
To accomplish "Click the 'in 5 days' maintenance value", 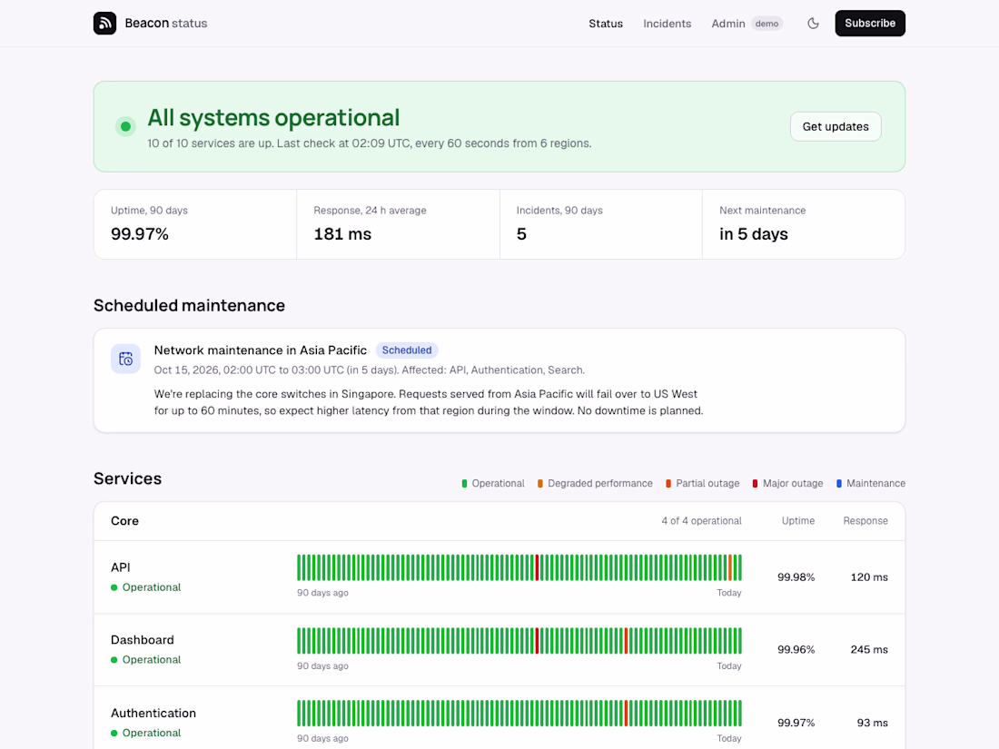I will point(753,234).
